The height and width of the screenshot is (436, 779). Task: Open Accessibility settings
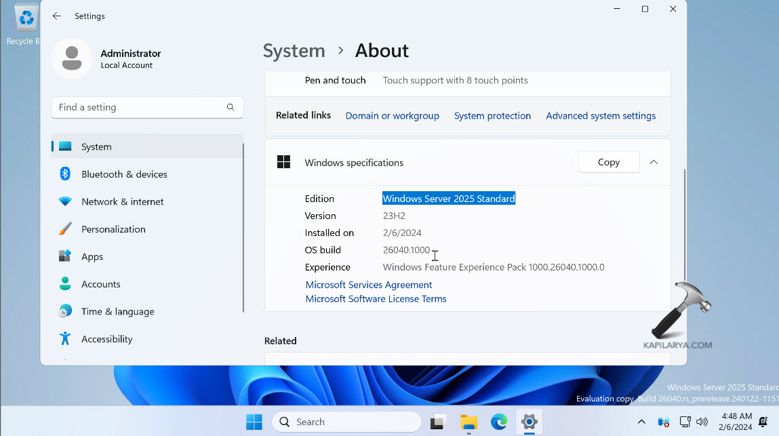pyautogui.click(x=106, y=339)
